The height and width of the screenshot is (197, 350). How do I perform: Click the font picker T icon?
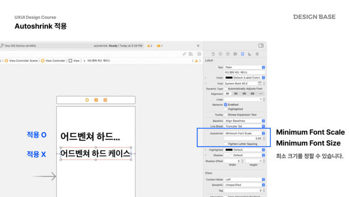[x=260, y=84]
